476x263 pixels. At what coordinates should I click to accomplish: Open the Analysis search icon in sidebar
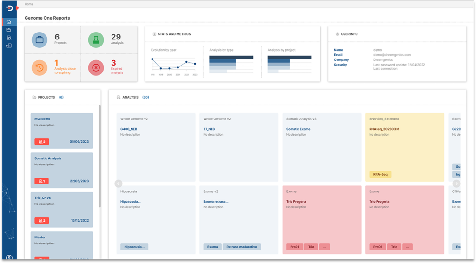tap(9, 38)
